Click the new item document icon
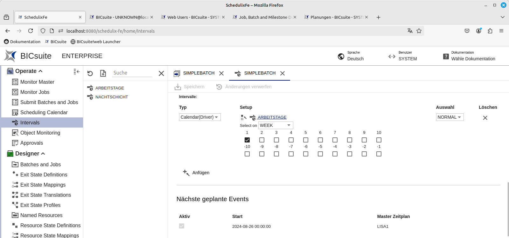This screenshot has height=238, width=509. pos(103,73)
